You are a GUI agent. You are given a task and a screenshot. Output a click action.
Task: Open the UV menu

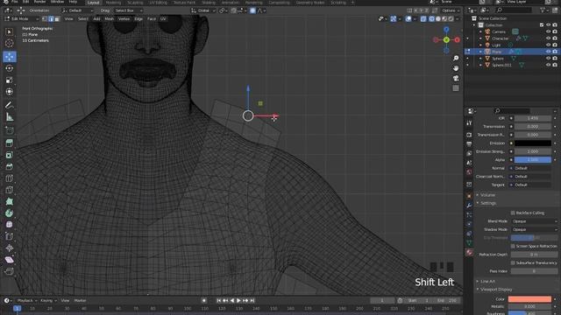coord(163,19)
